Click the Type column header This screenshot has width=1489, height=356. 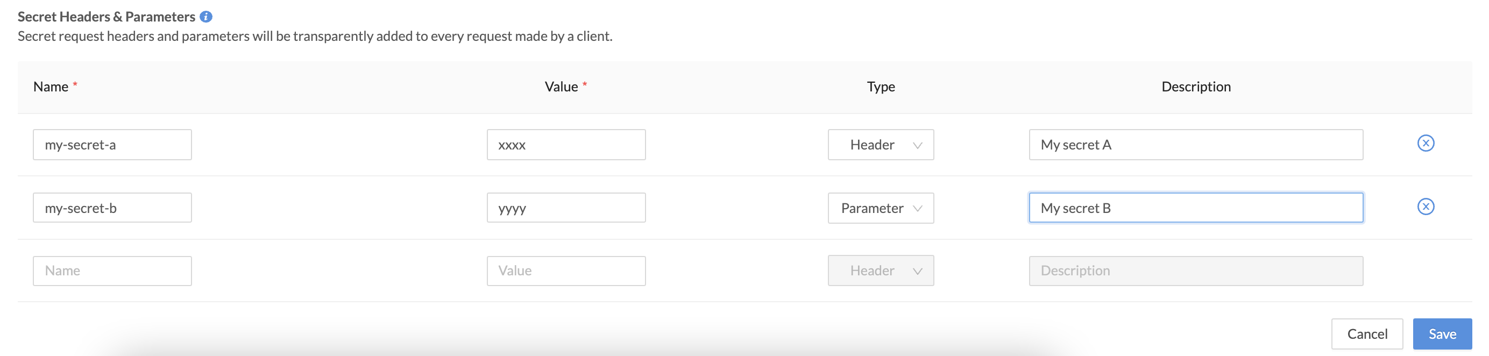(x=881, y=87)
